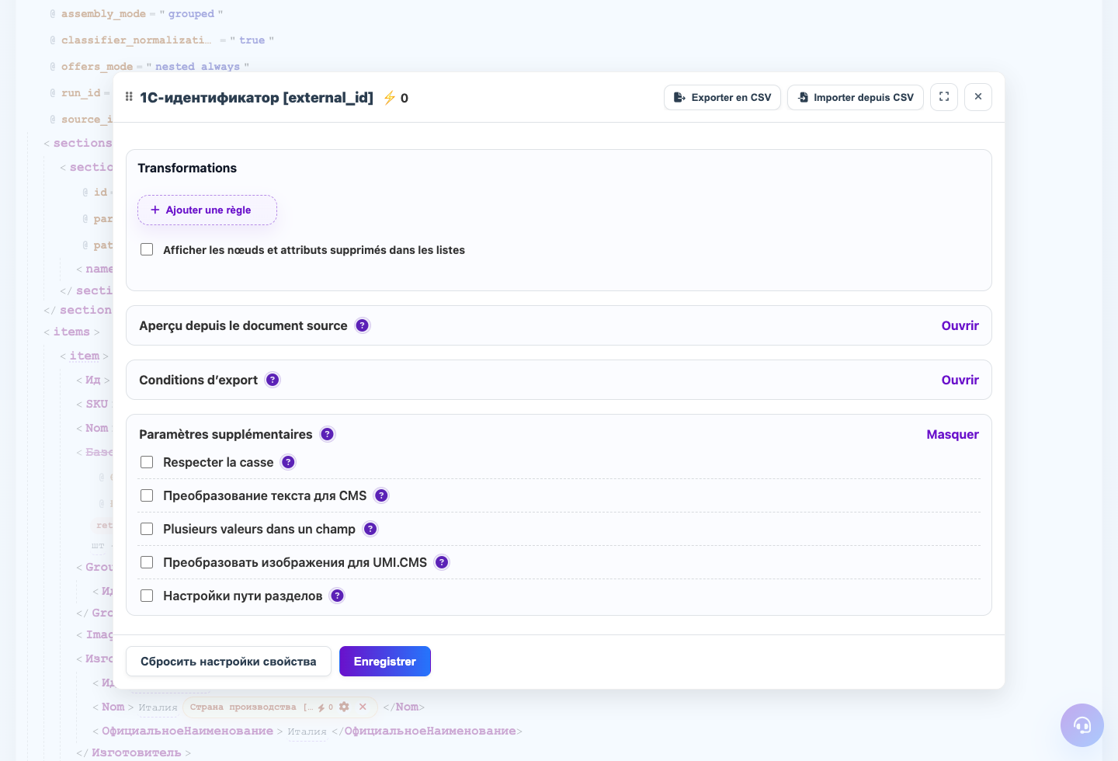This screenshot has height=761, width=1118.
Task: Toggle the Respecter la casse checkbox
Action: [147, 462]
